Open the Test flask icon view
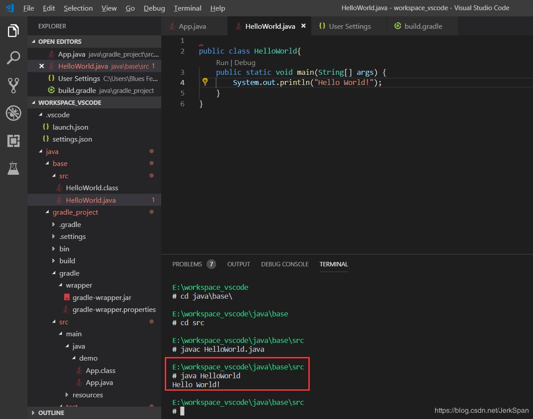Screen dimensions: 533x419 (x=13, y=168)
